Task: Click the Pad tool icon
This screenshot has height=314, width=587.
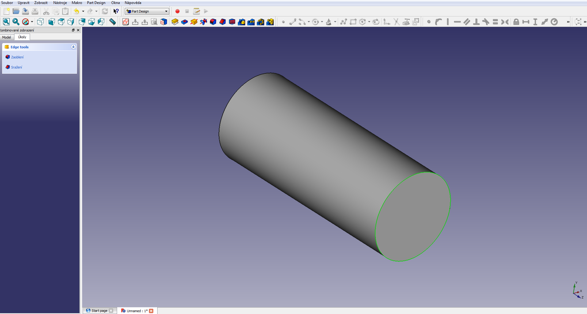Action: pyautogui.click(x=175, y=22)
